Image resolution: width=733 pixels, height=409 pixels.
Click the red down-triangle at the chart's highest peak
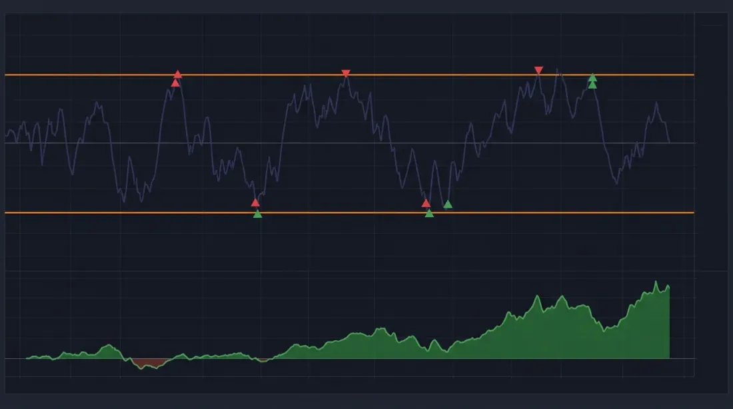coord(347,71)
